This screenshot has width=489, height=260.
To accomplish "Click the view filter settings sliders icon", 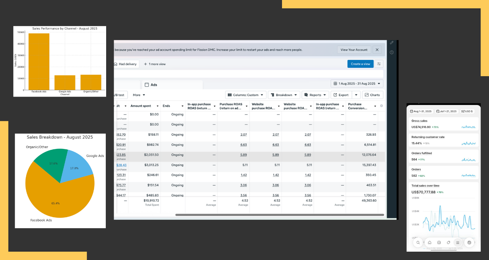I will click(x=379, y=64).
